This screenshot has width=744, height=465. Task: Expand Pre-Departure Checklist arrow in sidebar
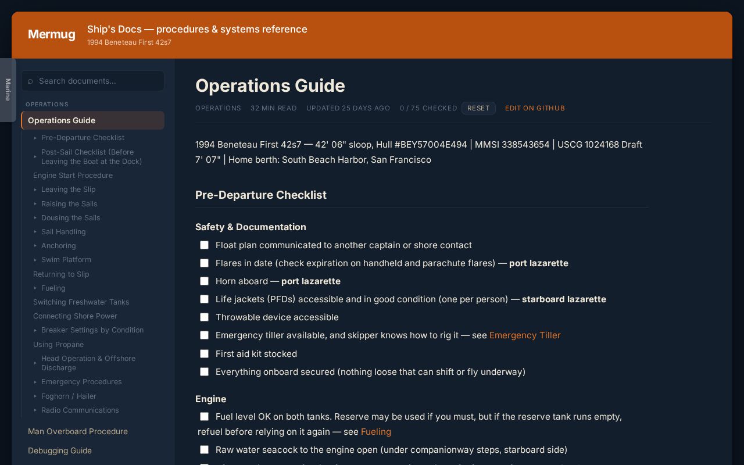pos(35,138)
